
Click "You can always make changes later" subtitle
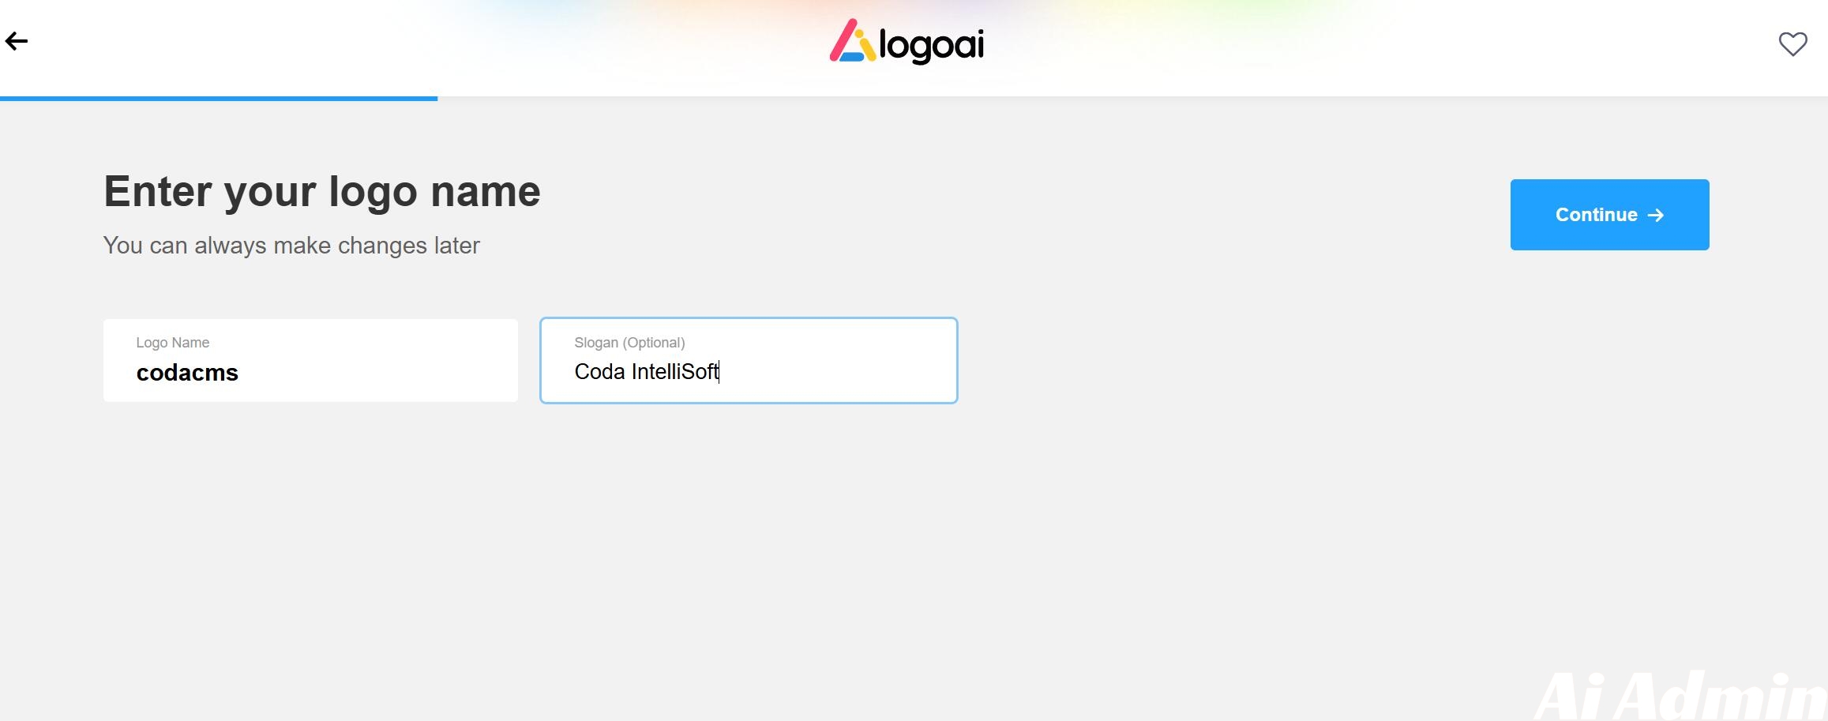click(x=291, y=246)
